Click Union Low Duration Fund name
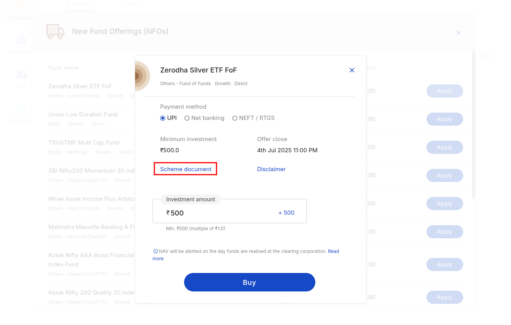 point(83,115)
